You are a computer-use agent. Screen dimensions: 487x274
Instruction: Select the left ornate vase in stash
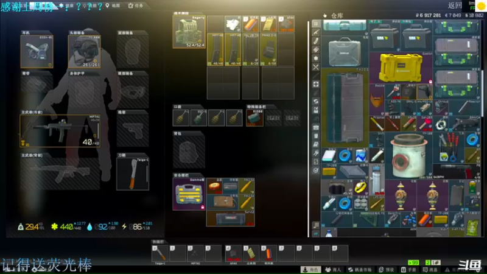click(401, 195)
